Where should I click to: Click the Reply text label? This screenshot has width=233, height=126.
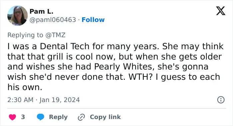[58, 117]
